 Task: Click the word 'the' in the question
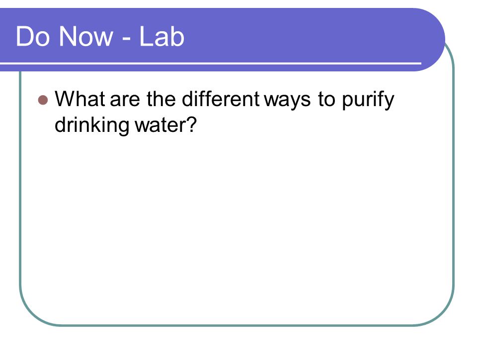pos(161,99)
